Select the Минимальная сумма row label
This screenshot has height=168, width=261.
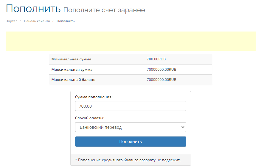point(71,59)
